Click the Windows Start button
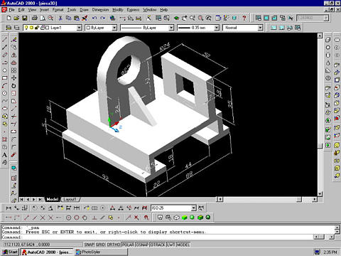 pos(11,252)
